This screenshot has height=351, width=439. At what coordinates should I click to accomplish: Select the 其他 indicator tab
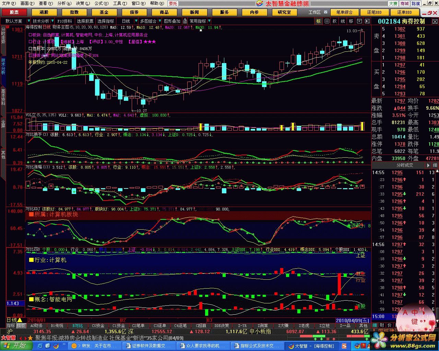pyautogui.click(x=363, y=326)
